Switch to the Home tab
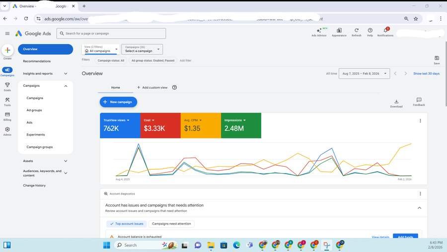The image size is (447, 252). point(115,87)
